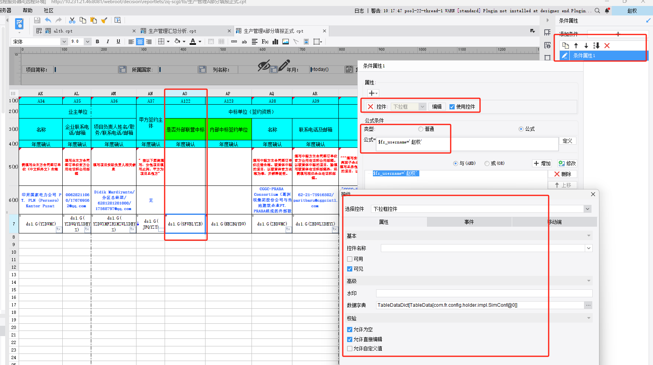
Task: Click the Paste clipboard icon
Action: coord(94,20)
